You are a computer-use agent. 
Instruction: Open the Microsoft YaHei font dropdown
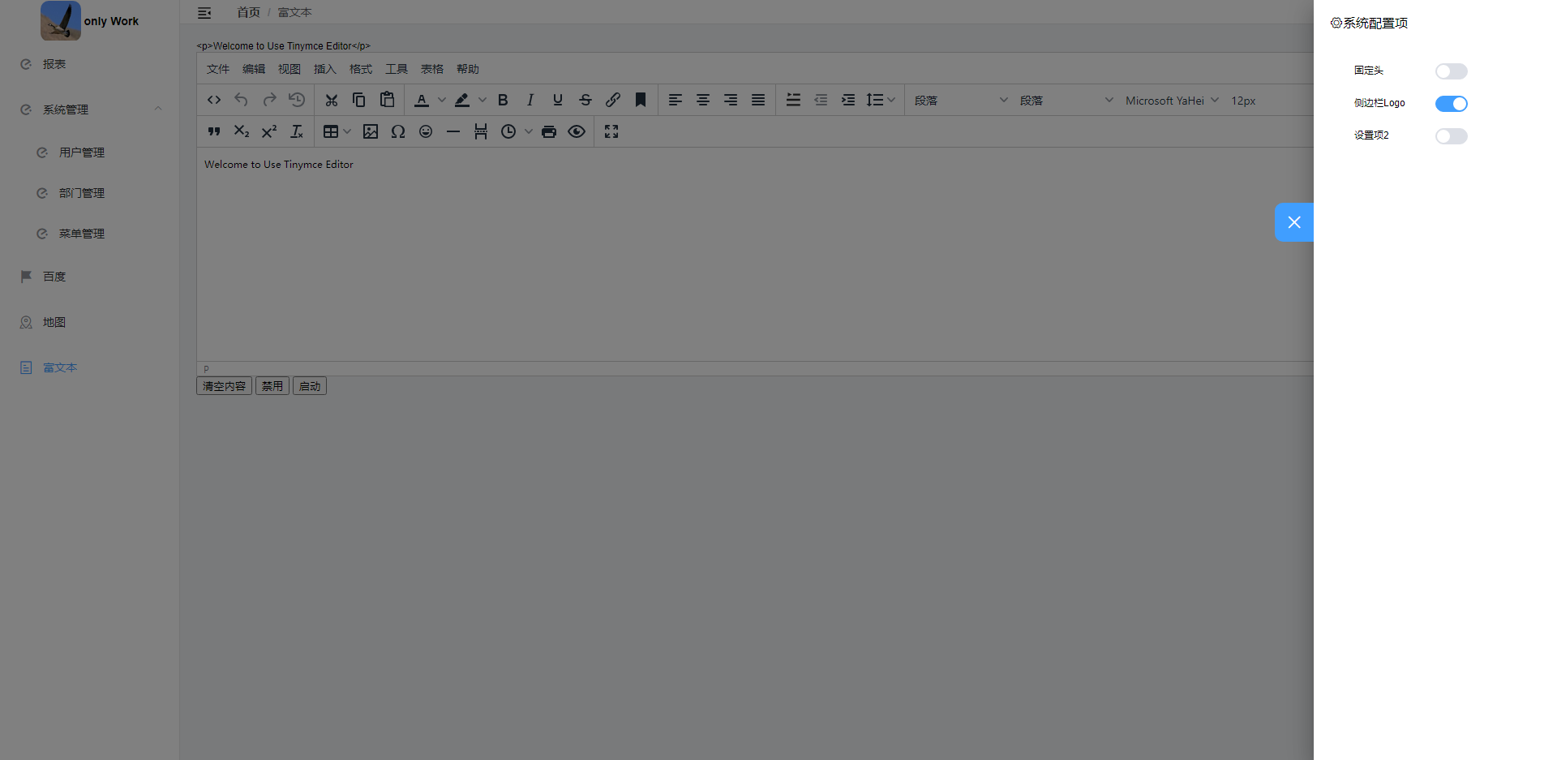1171,100
